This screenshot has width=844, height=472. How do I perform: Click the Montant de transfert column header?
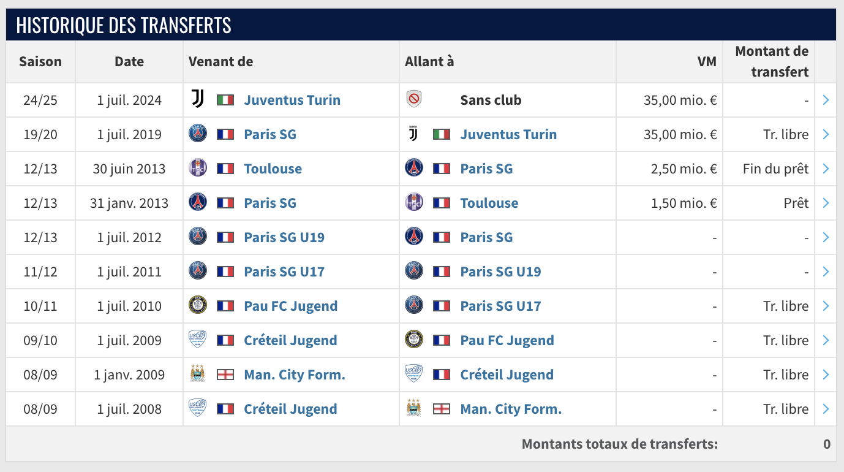[772, 61]
